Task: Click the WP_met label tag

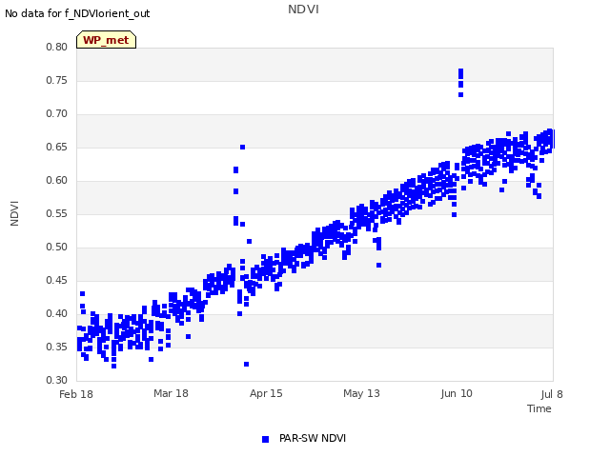Action: [106, 40]
